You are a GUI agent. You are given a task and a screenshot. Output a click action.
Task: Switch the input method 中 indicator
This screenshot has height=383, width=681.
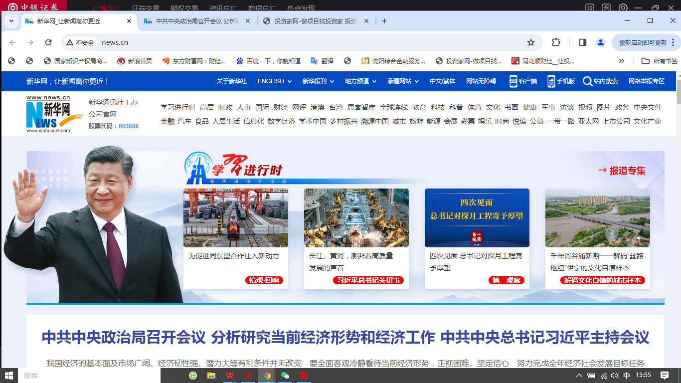click(627, 376)
